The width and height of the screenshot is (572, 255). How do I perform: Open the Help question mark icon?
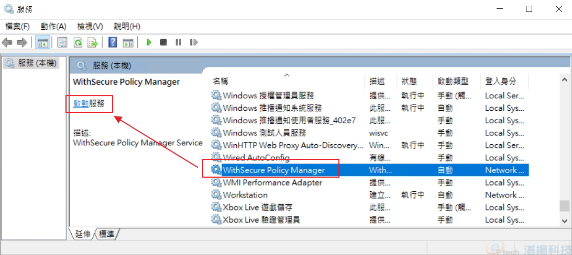(x=113, y=42)
